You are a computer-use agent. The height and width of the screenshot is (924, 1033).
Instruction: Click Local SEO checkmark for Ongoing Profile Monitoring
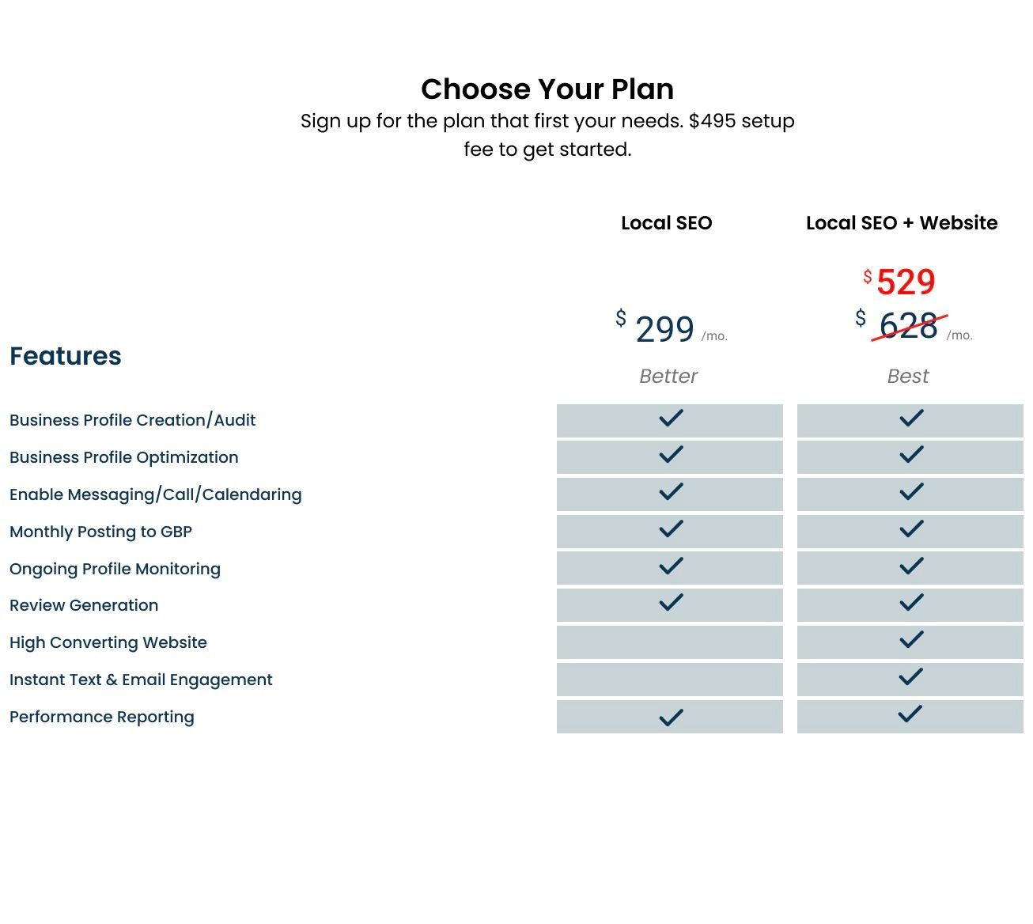point(671,566)
